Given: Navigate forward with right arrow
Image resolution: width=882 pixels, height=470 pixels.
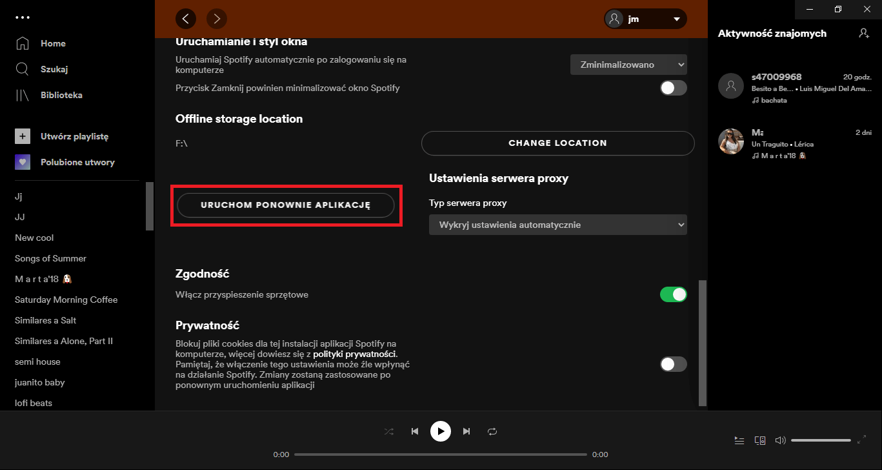Looking at the screenshot, I should coord(217,19).
